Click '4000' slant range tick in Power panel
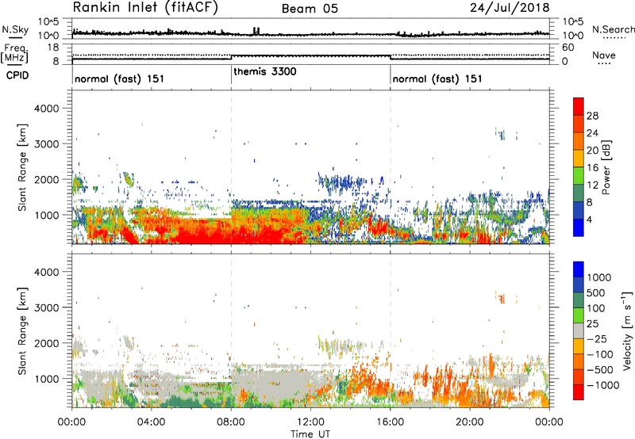 (46, 109)
